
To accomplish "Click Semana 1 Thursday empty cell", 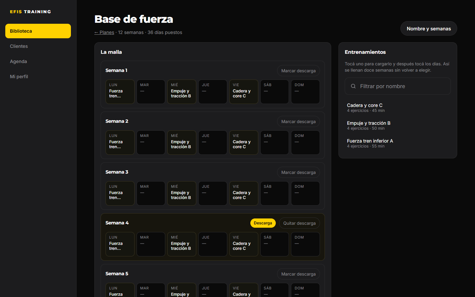I will [x=213, y=92].
